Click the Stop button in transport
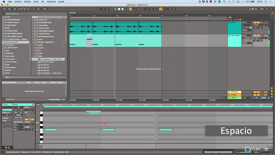 pos(119,9)
